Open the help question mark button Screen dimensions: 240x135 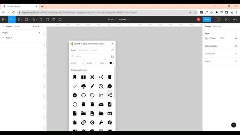(x=234, y=125)
